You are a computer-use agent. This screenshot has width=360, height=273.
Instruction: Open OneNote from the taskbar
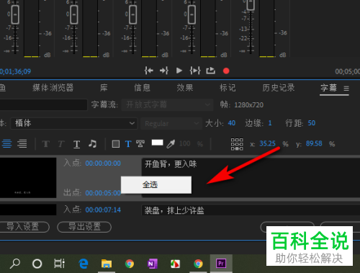point(153,264)
